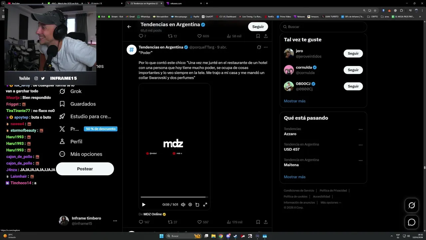Follow 0800CJ with Seguir button
Viewport: 426px width, 240px height.
click(353, 86)
